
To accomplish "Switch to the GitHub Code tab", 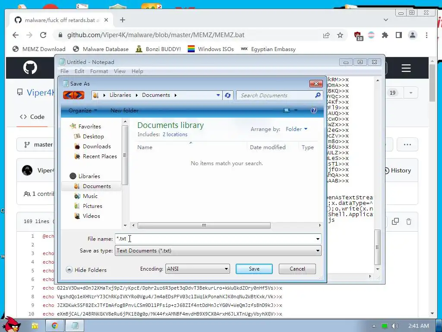I will (32, 117).
